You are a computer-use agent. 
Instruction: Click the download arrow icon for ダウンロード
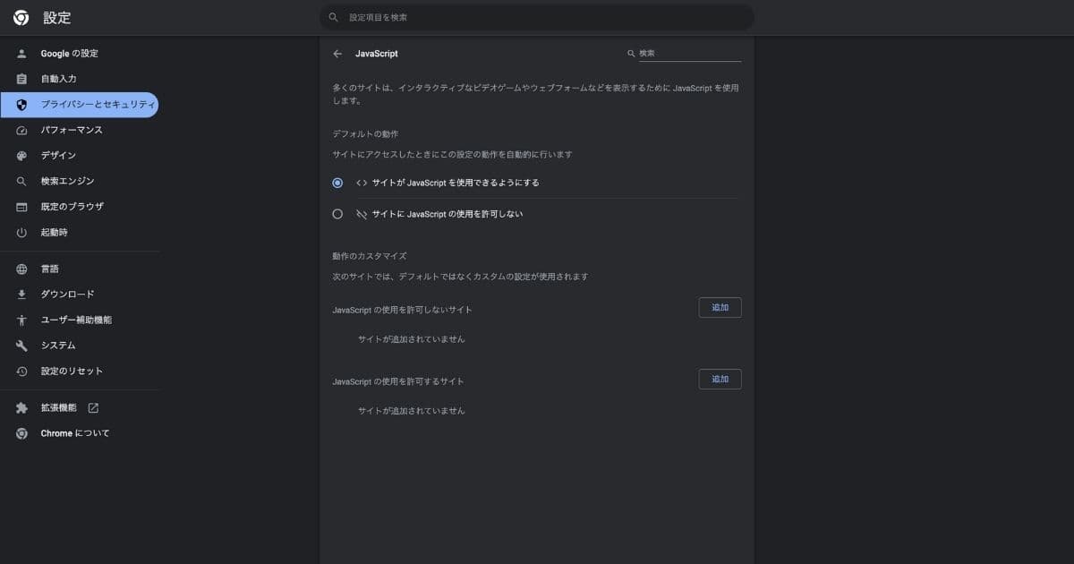click(x=21, y=295)
